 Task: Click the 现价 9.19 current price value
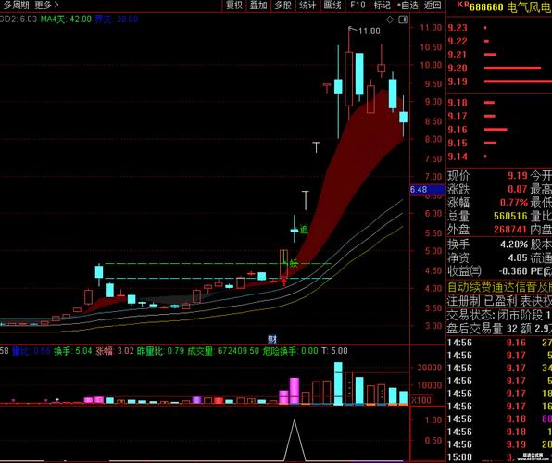517,175
